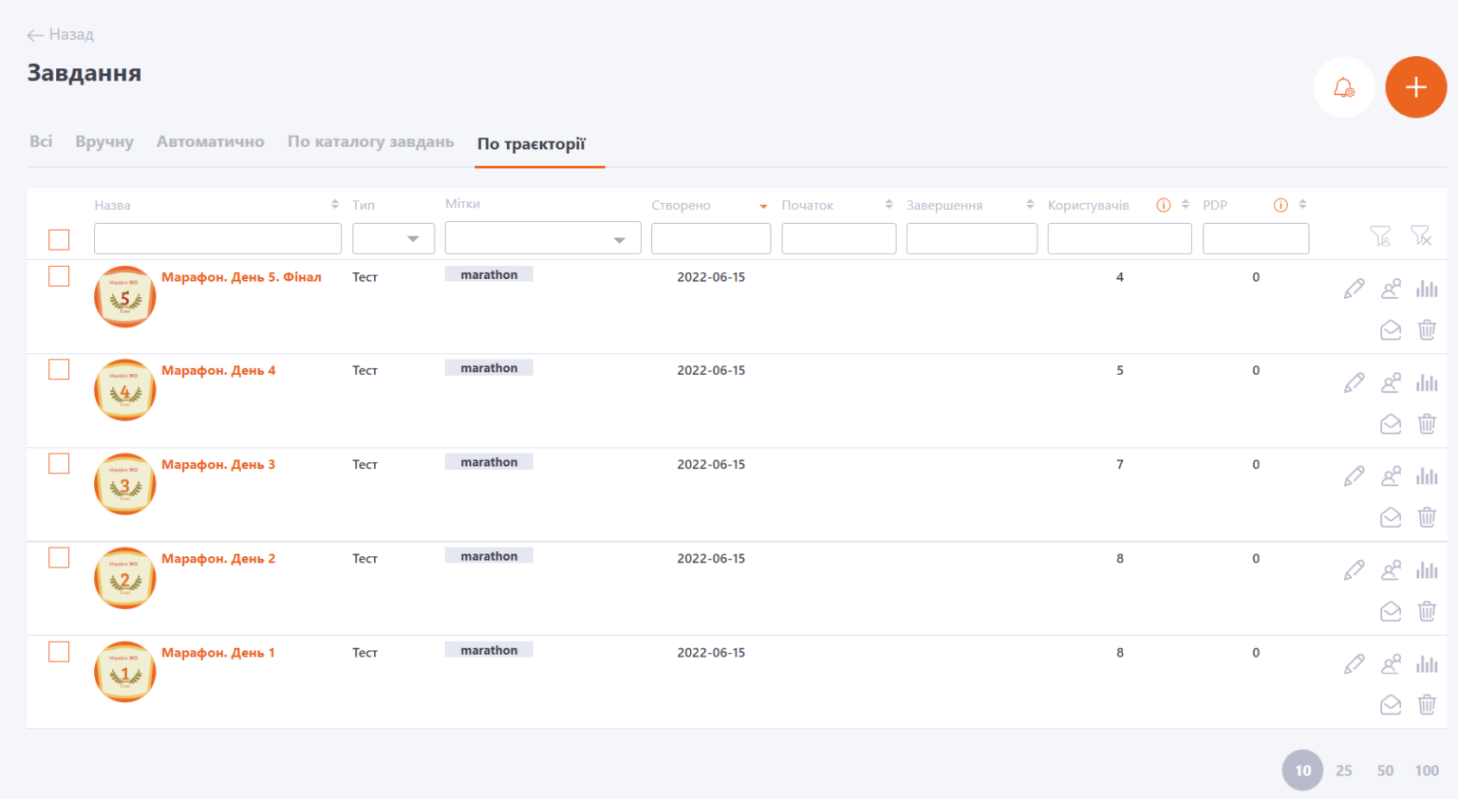
Task: Tick checkbox next to Марафон. День 2
Action: [x=58, y=558]
